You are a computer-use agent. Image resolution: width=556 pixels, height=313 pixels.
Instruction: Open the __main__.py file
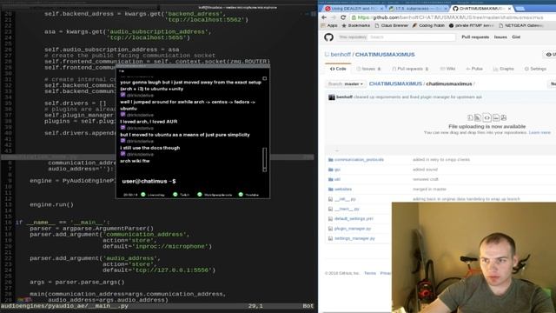[347, 209]
